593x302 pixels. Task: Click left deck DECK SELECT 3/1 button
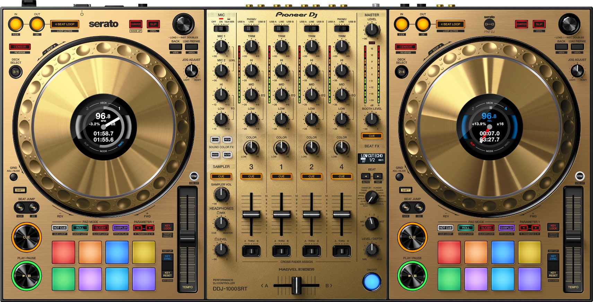click(x=16, y=72)
